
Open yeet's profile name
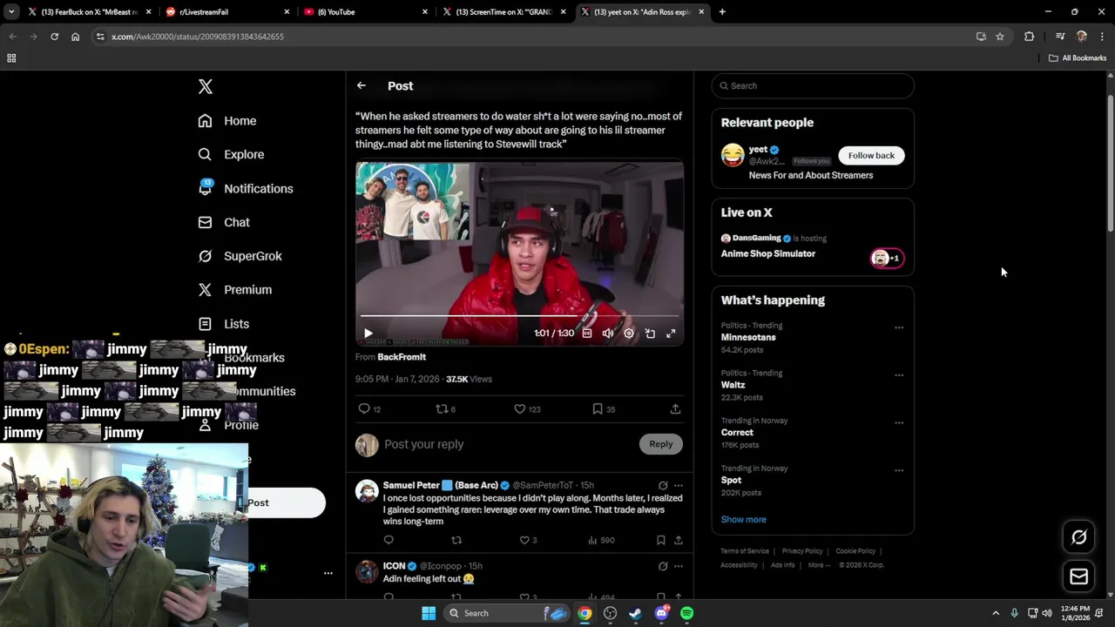coord(758,149)
